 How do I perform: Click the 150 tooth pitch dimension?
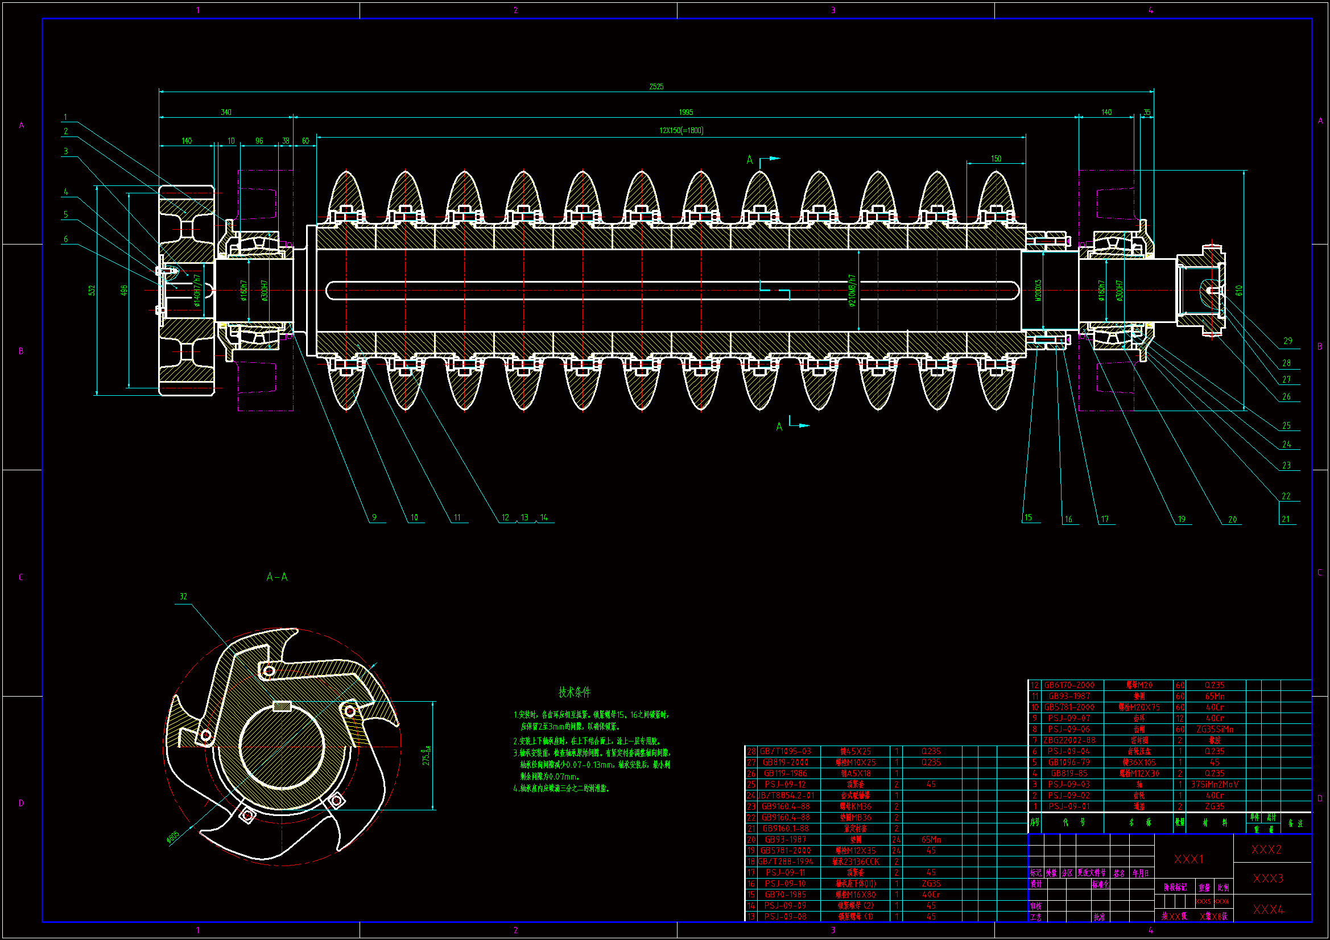pos(996,158)
